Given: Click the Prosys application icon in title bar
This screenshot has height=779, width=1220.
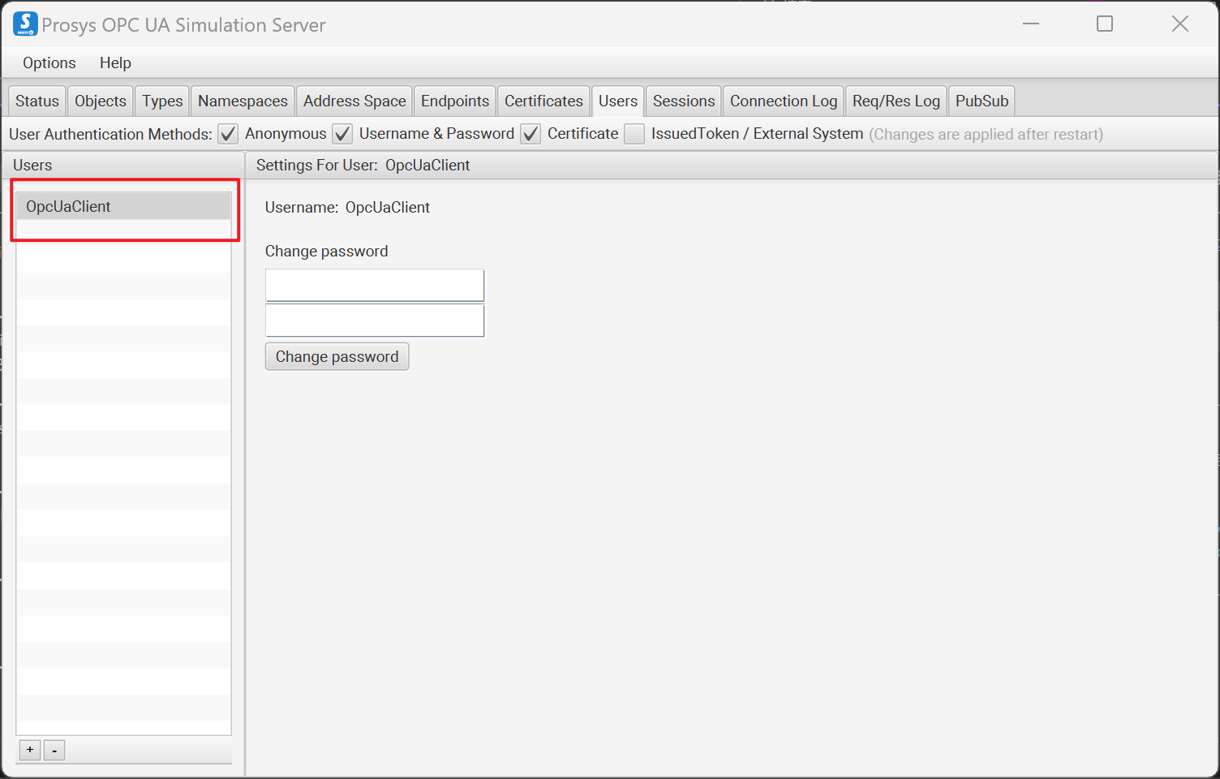Looking at the screenshot, I should 25,24.
